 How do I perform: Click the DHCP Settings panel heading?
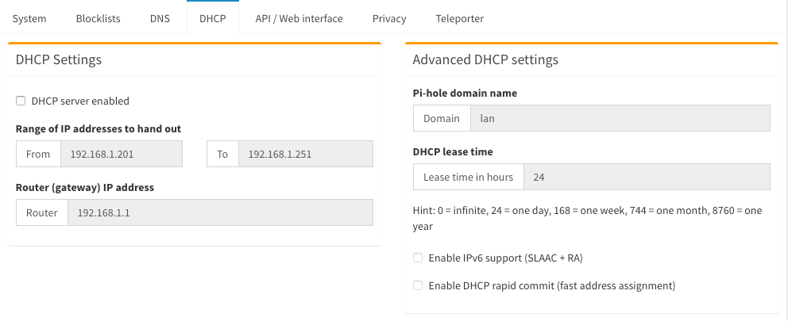point(59,59)
